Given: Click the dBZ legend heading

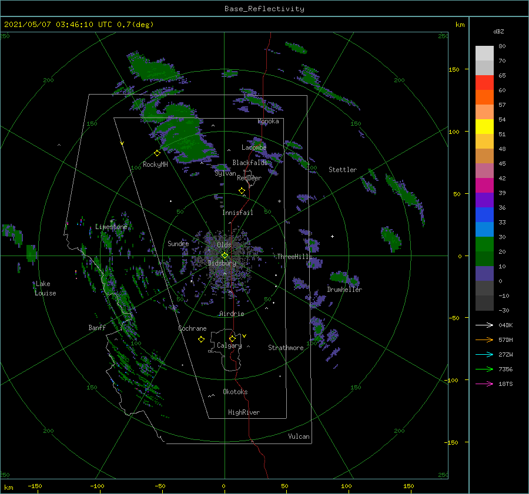Looking at the screenshot, I should pos(498,31).
